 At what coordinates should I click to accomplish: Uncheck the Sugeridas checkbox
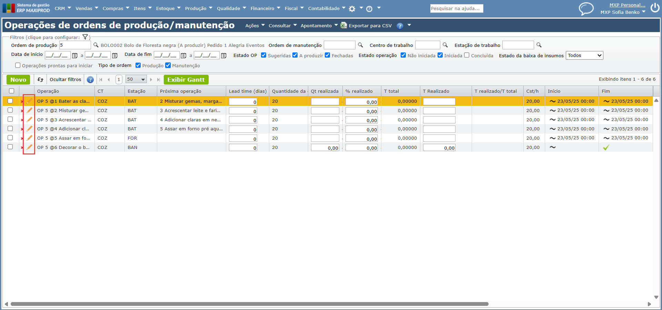point(264,55)
